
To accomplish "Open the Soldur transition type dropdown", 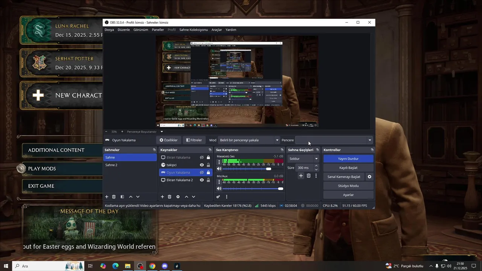I will pos(304,159).
